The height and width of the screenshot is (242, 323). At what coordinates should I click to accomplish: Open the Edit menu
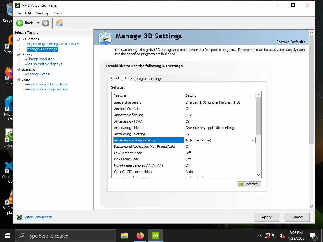(x=28, y=13)
